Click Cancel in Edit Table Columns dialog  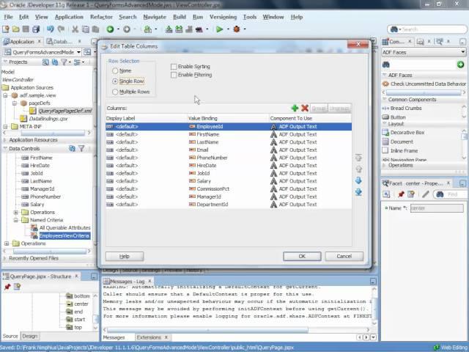tap(344, 256)
